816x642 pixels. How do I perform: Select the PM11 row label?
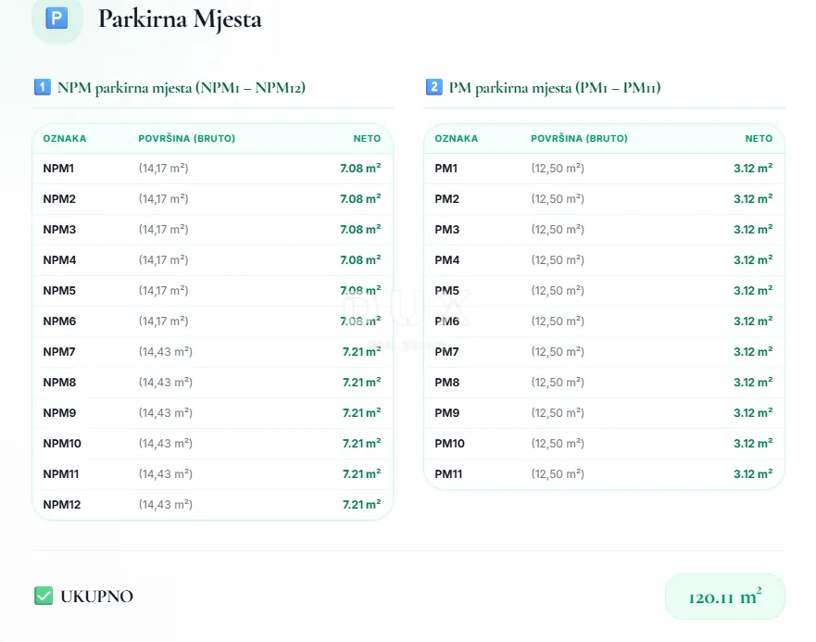[x=448, y=474]
